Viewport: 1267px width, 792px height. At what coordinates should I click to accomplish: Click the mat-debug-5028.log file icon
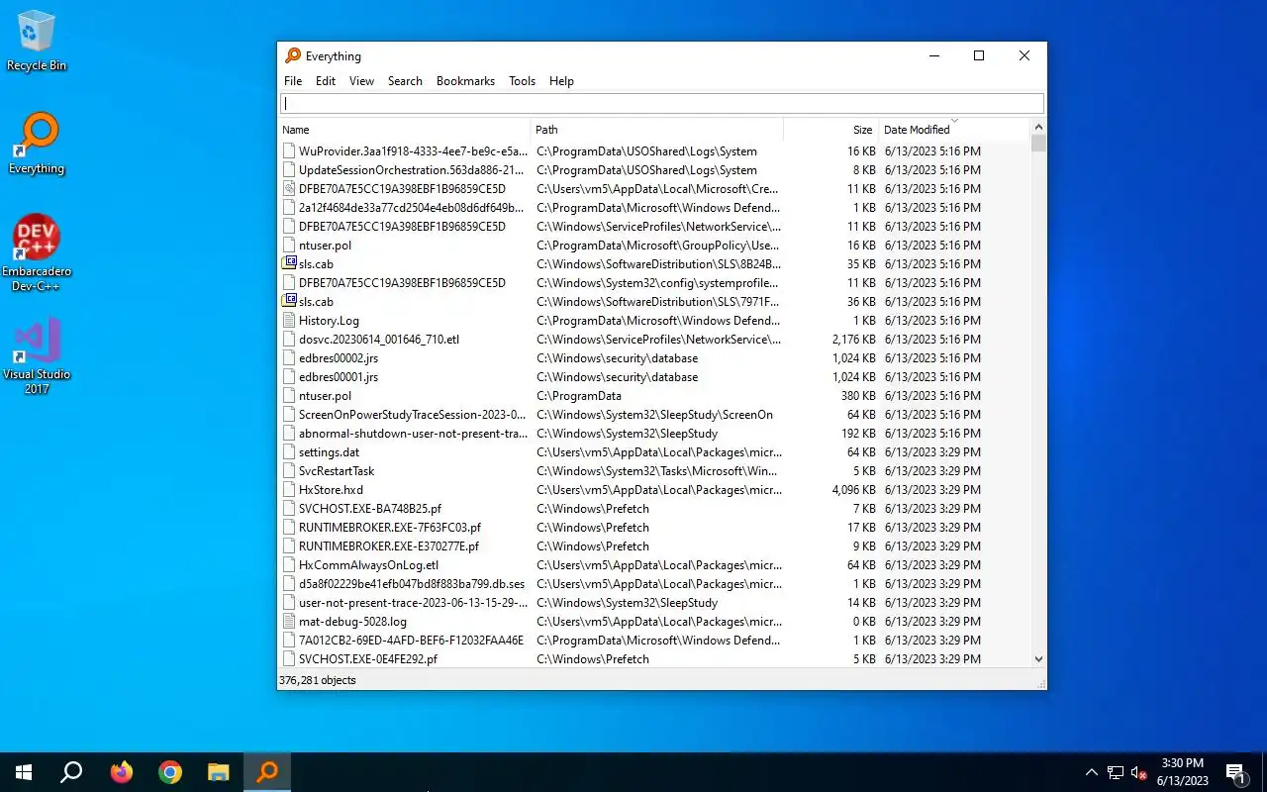coord(289,622)
